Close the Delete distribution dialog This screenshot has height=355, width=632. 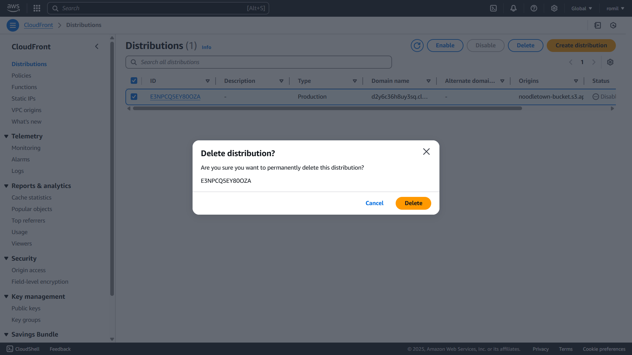[426, 152]
